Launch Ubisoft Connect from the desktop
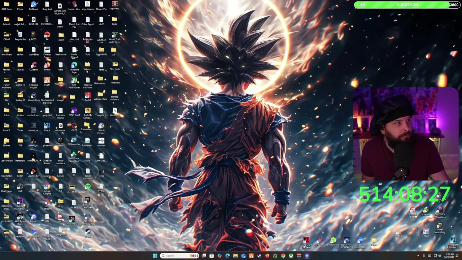The height and width of the screenshot is (260, 462). pos(101,128)
